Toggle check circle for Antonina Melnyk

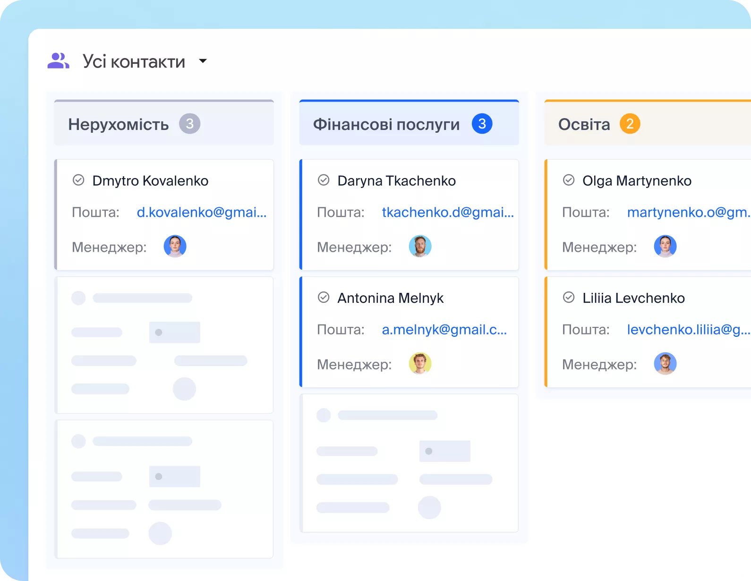(x=324, y=297)
